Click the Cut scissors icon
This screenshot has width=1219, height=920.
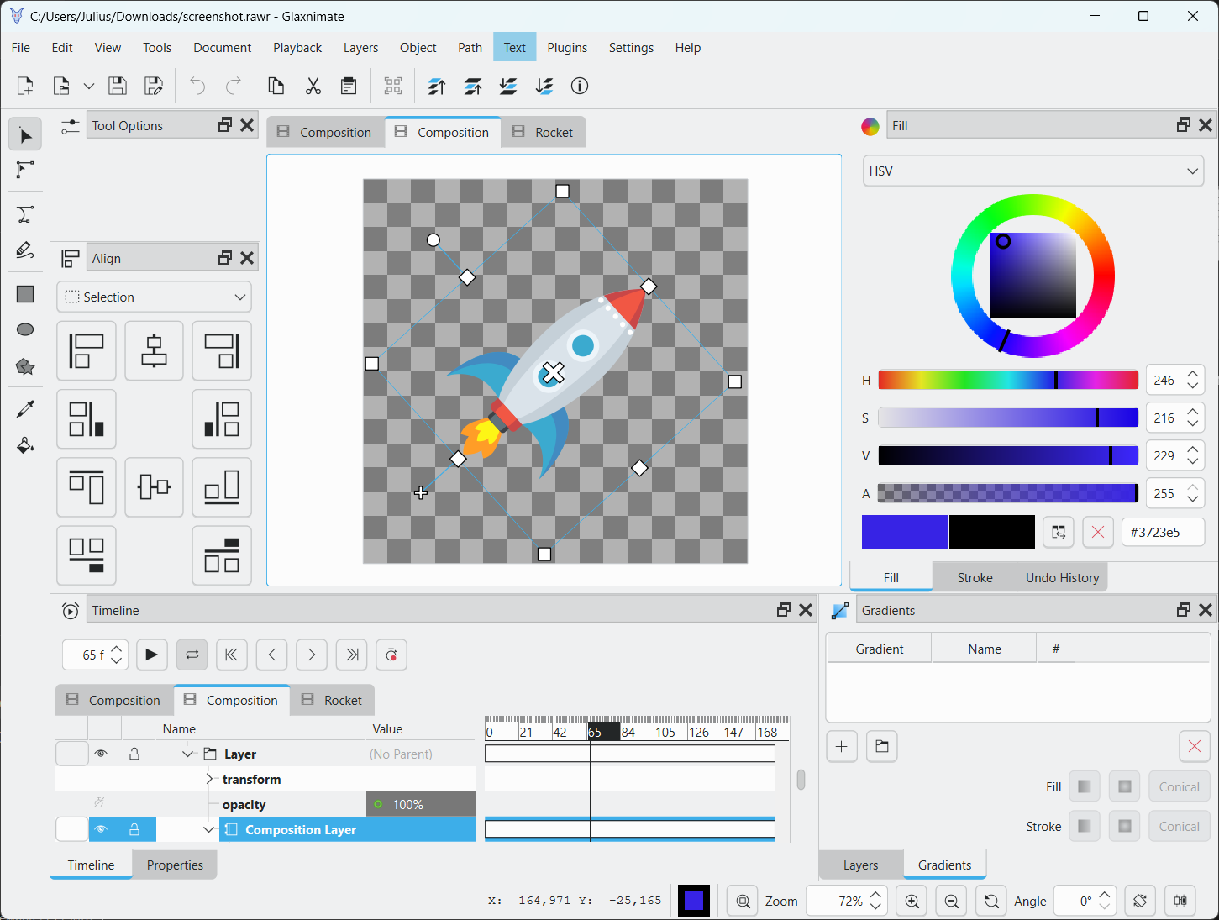click(313, 86)
